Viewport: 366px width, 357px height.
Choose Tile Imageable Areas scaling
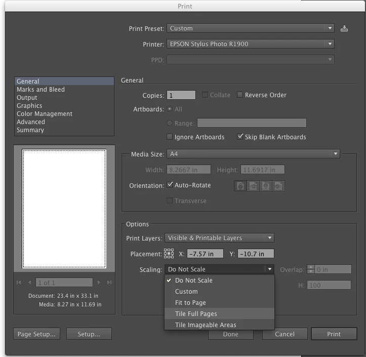tap(219, 325)
